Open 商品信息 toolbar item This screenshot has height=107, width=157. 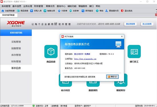click(23, 11)
